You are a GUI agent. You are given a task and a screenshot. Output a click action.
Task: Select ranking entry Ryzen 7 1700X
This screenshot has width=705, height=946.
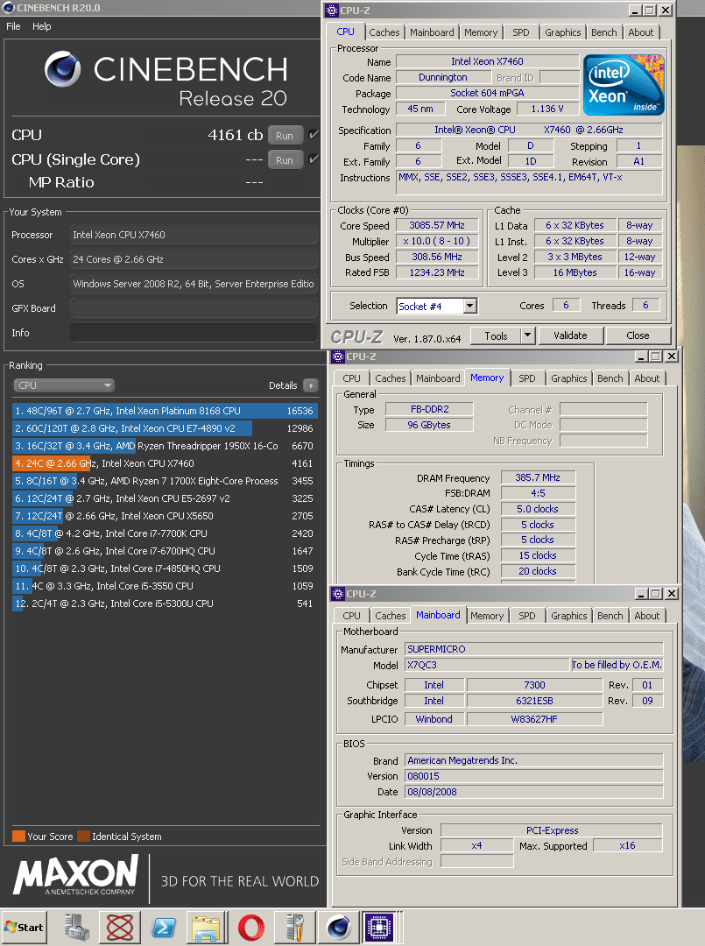165,481
